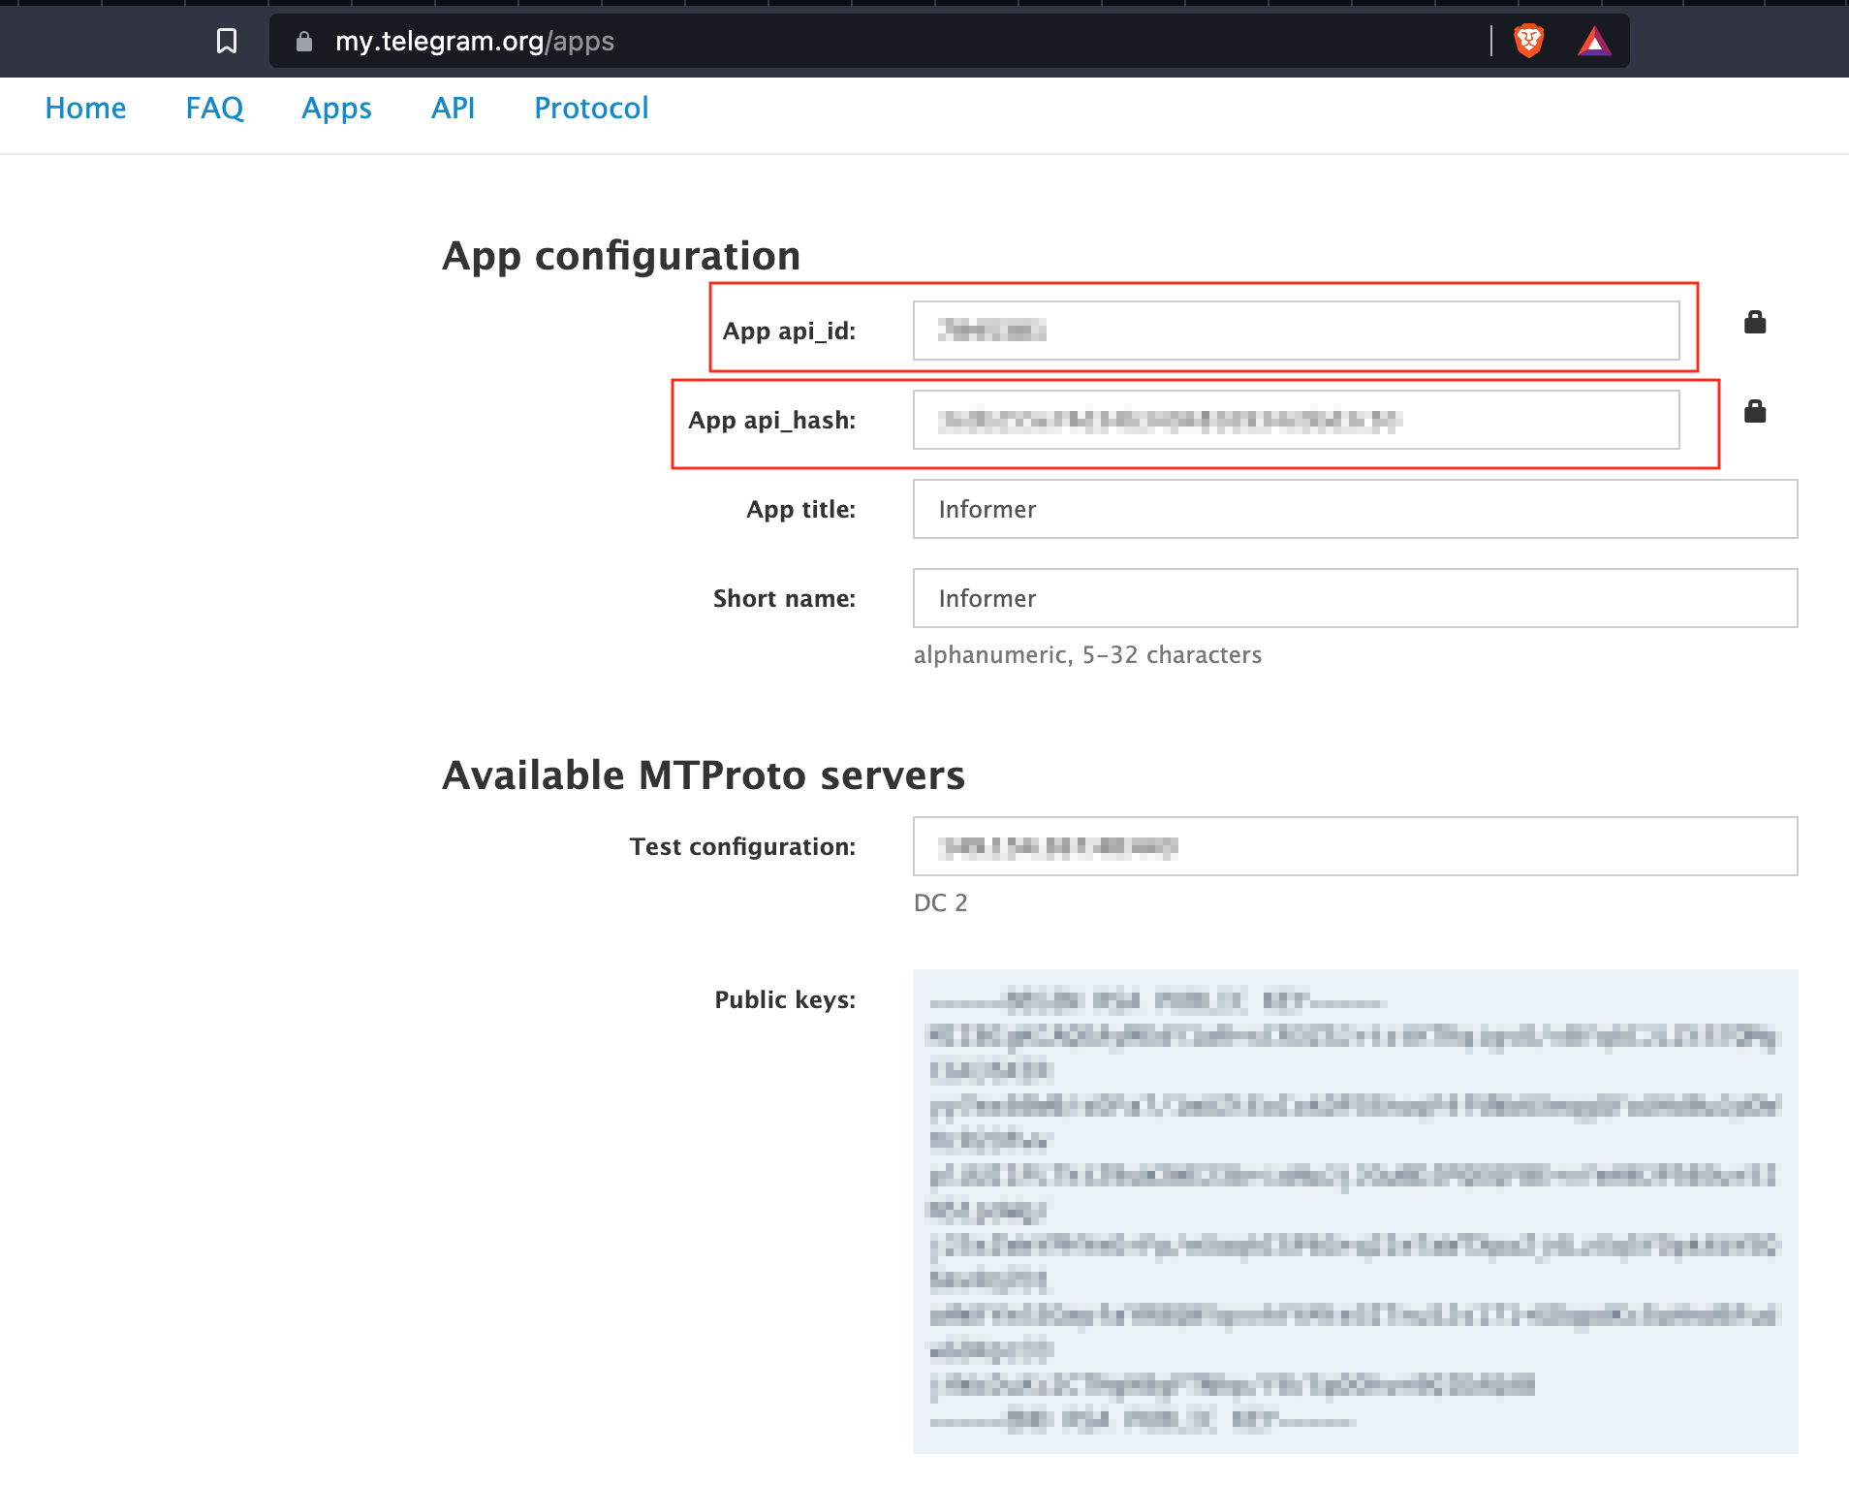
Task: Click the bookmark icon in address bar
Action: [227, 41]
